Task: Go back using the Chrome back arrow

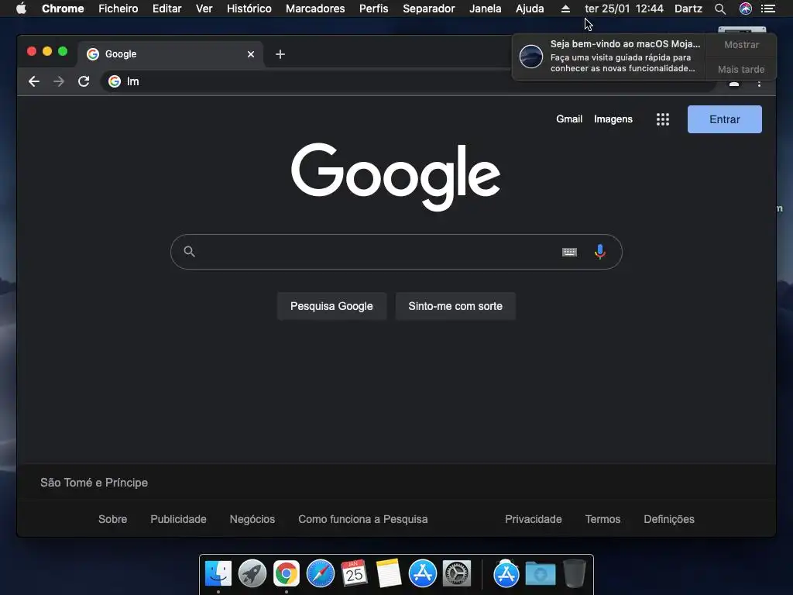Action: point(34,81)
